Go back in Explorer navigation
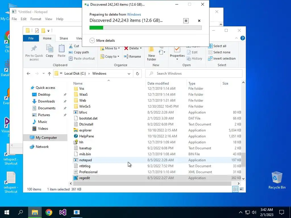 (x=28, y=74)
